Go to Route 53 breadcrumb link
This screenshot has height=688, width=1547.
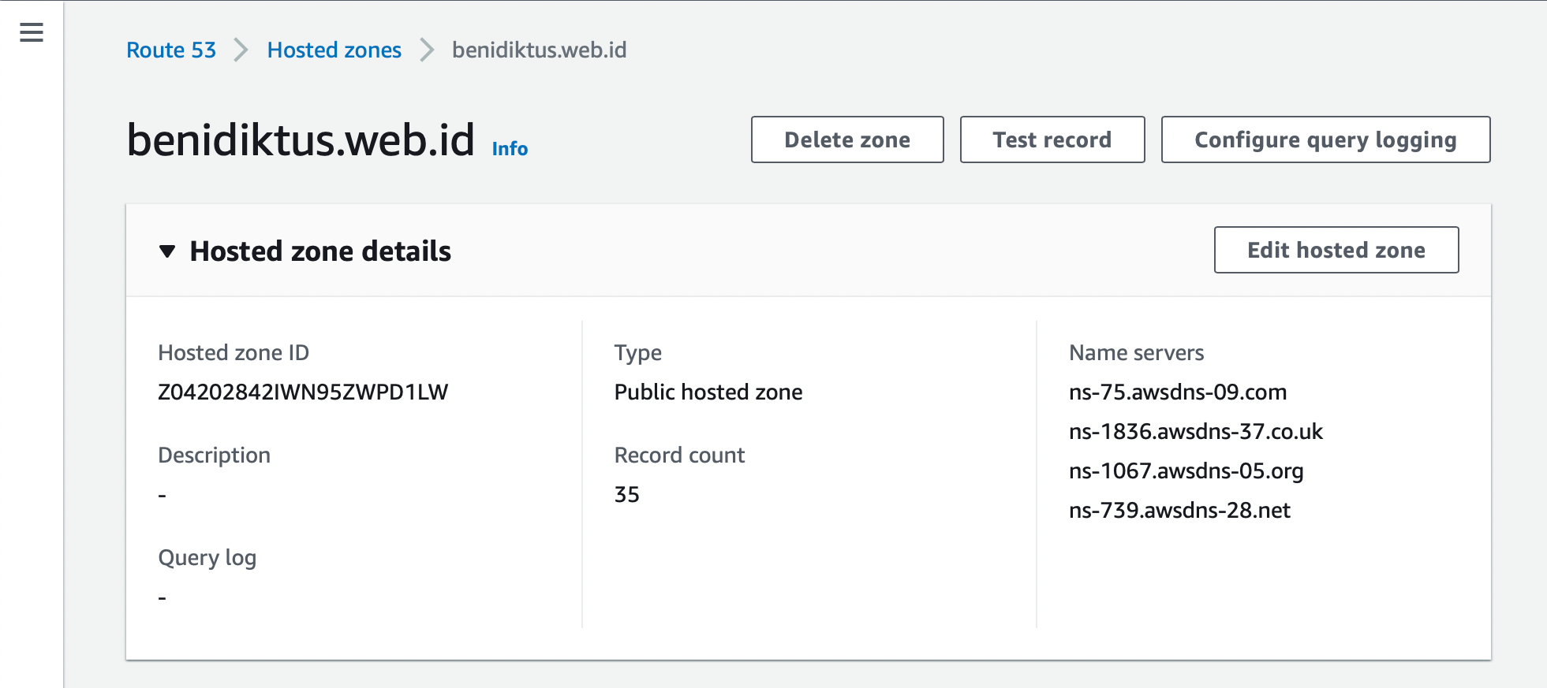click(171, 50)
